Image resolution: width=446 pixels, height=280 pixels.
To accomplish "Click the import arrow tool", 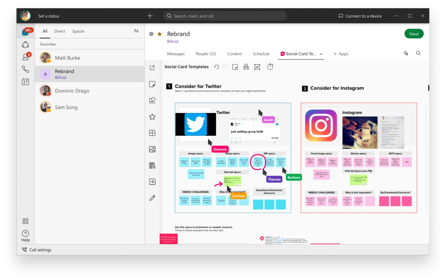I will point(152,182).
